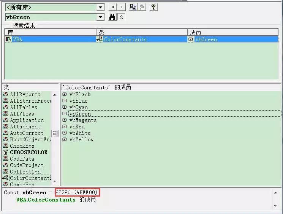Select CHOOSECOLOR in the classes list
283x214 pixels.
point(28,152)
